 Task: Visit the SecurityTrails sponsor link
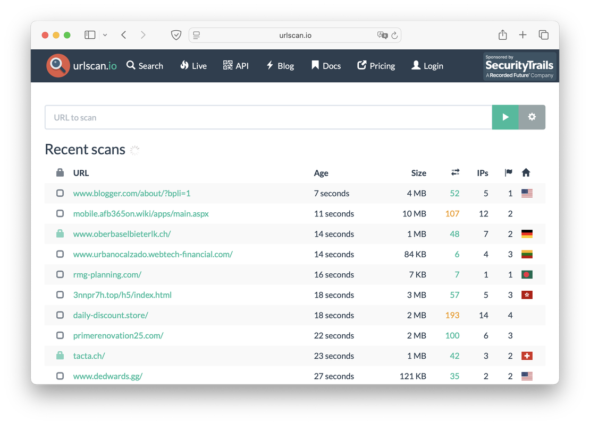point(519,66)
